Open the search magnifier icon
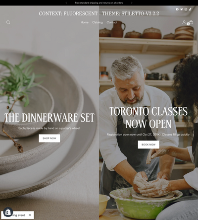Screen dimensions: 198x220 (x=8, y=22)
